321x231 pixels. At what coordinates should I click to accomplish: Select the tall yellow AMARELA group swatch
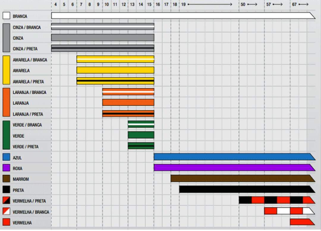[6, 70]
